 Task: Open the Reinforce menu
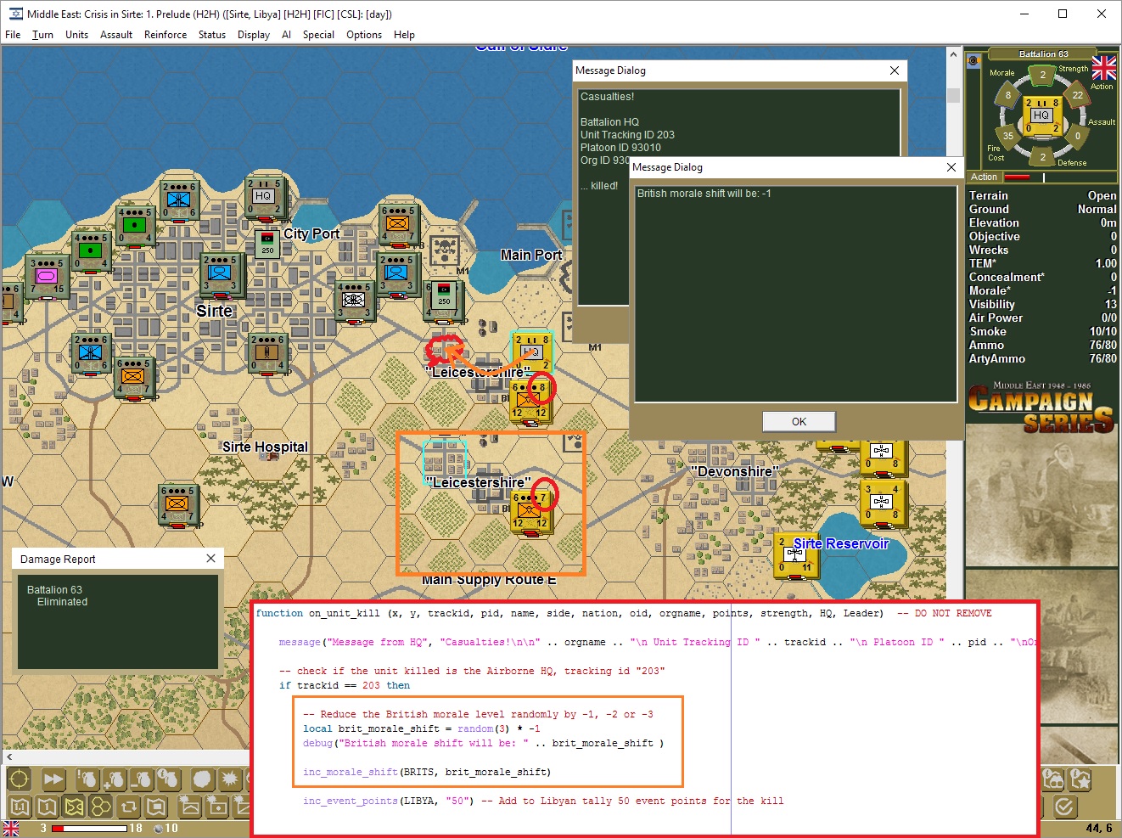(165, 35)
